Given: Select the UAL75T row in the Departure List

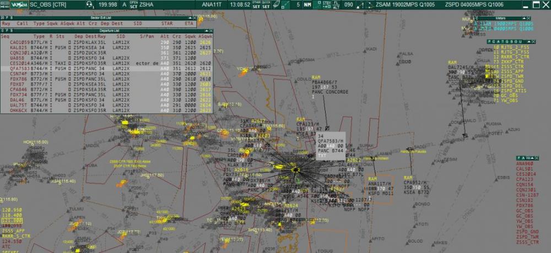Looking at the screenshot, I should click(x=106, y=105).
